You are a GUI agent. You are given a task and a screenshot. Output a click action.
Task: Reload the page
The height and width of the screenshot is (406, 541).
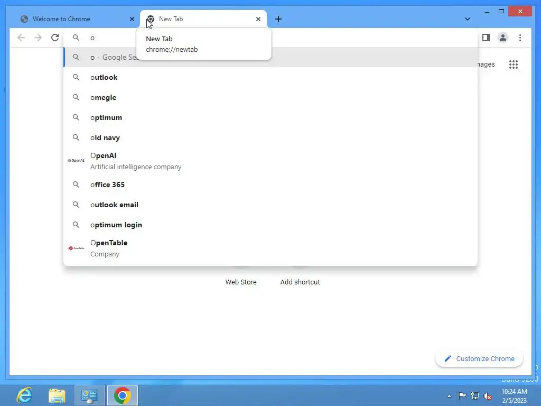pyautogui.click(x=55, y=38)
